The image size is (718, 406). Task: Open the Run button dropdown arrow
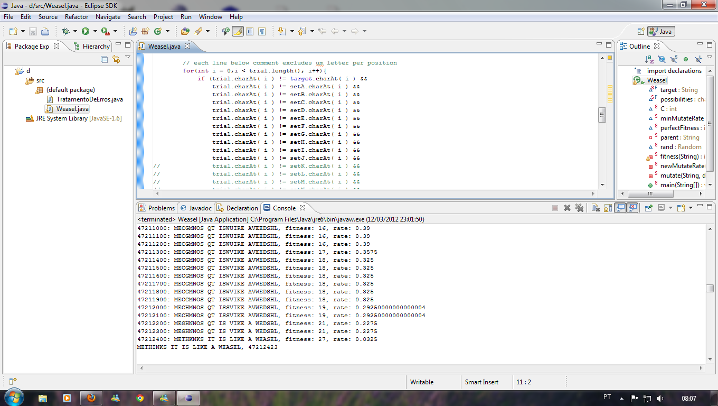(95, 32)
